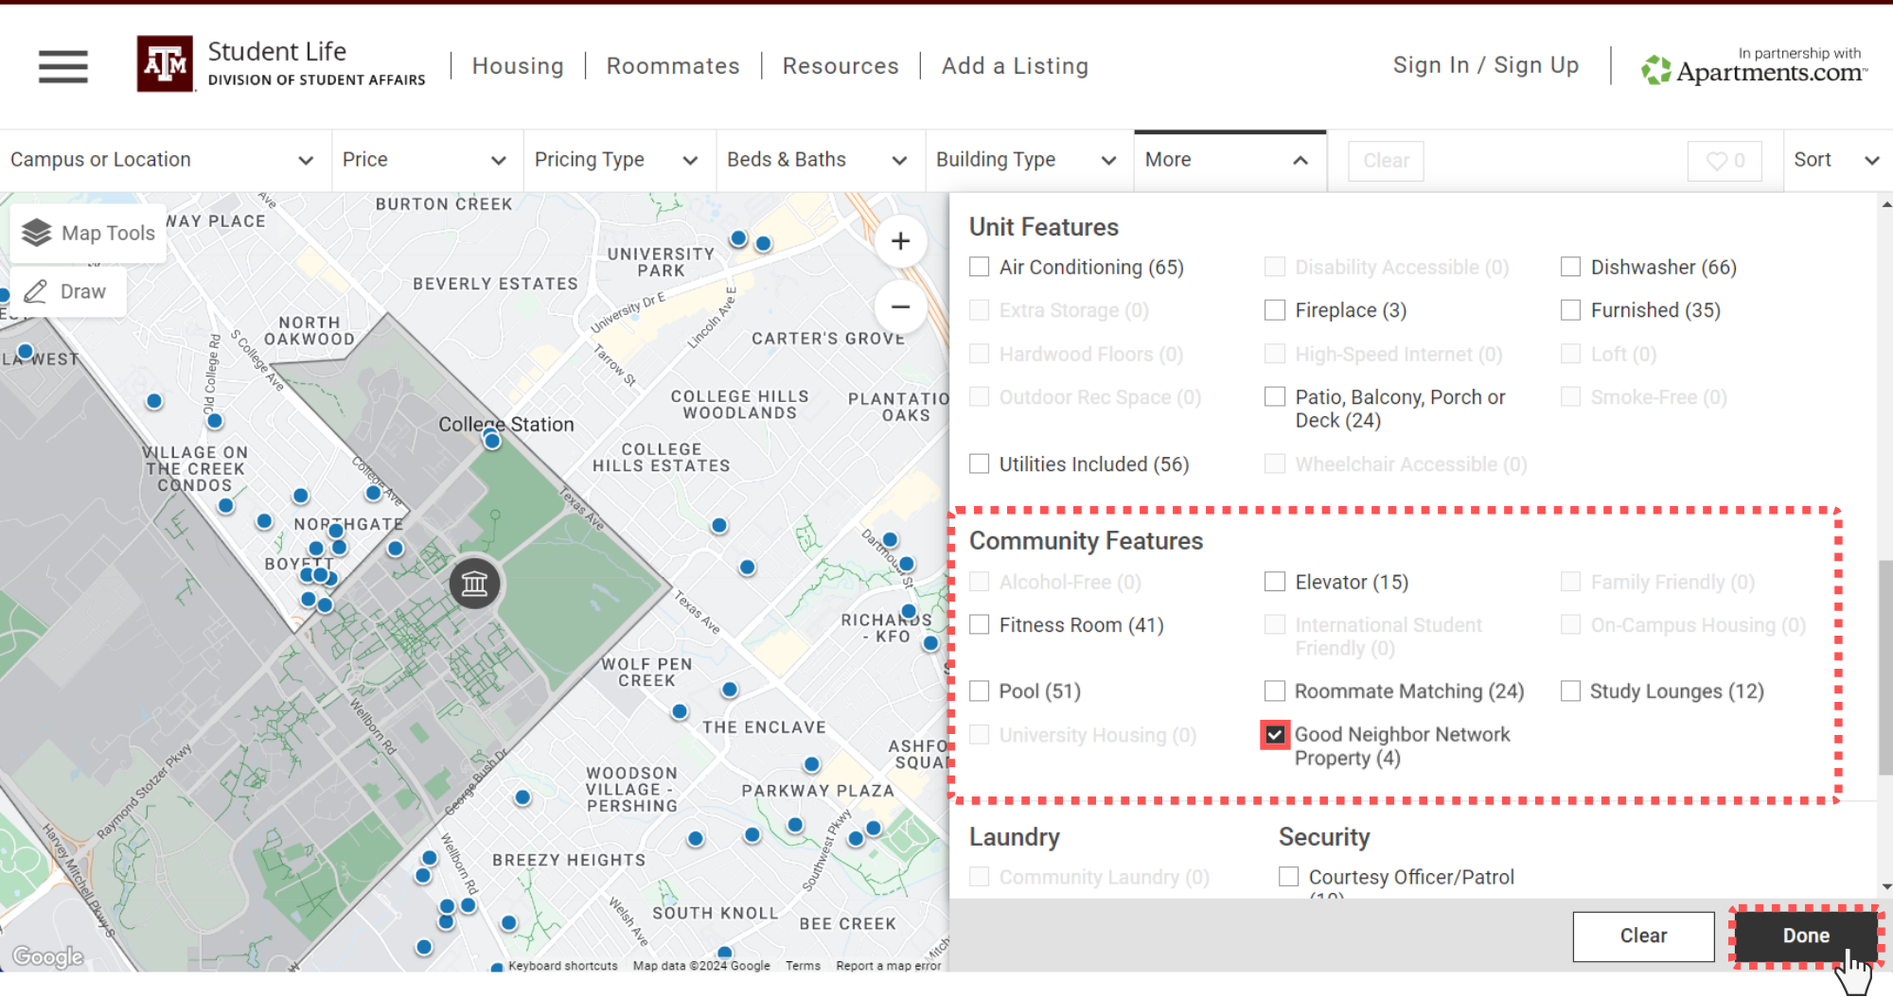1893x997 pixels.
Task: Click the university building marker on the map
Action: [x=474, y=584]
